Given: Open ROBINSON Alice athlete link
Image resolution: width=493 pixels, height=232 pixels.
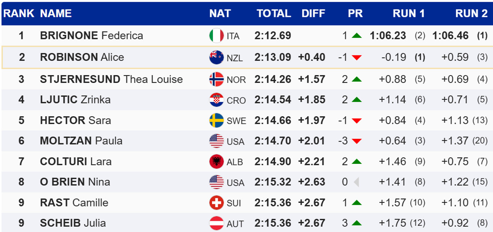Looking at the screenshot, I should click(82, 57).
